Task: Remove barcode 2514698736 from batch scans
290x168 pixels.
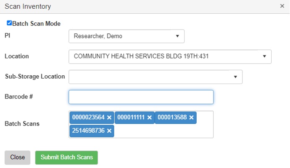Action: [109, 131]
